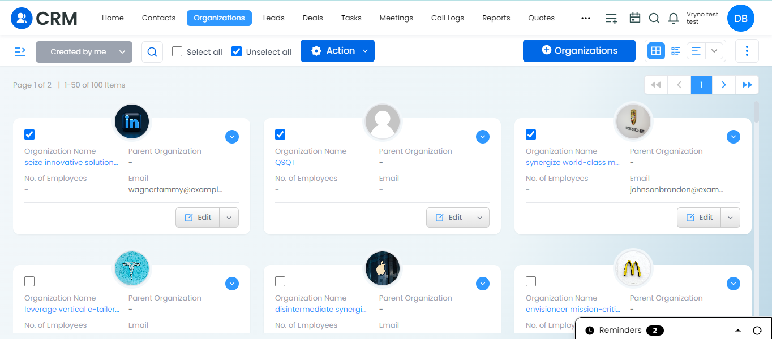This screenshot has height=339, width=772.
Task: Select the envisioneer mission-criti card checkbox
Action: (531, 281)
